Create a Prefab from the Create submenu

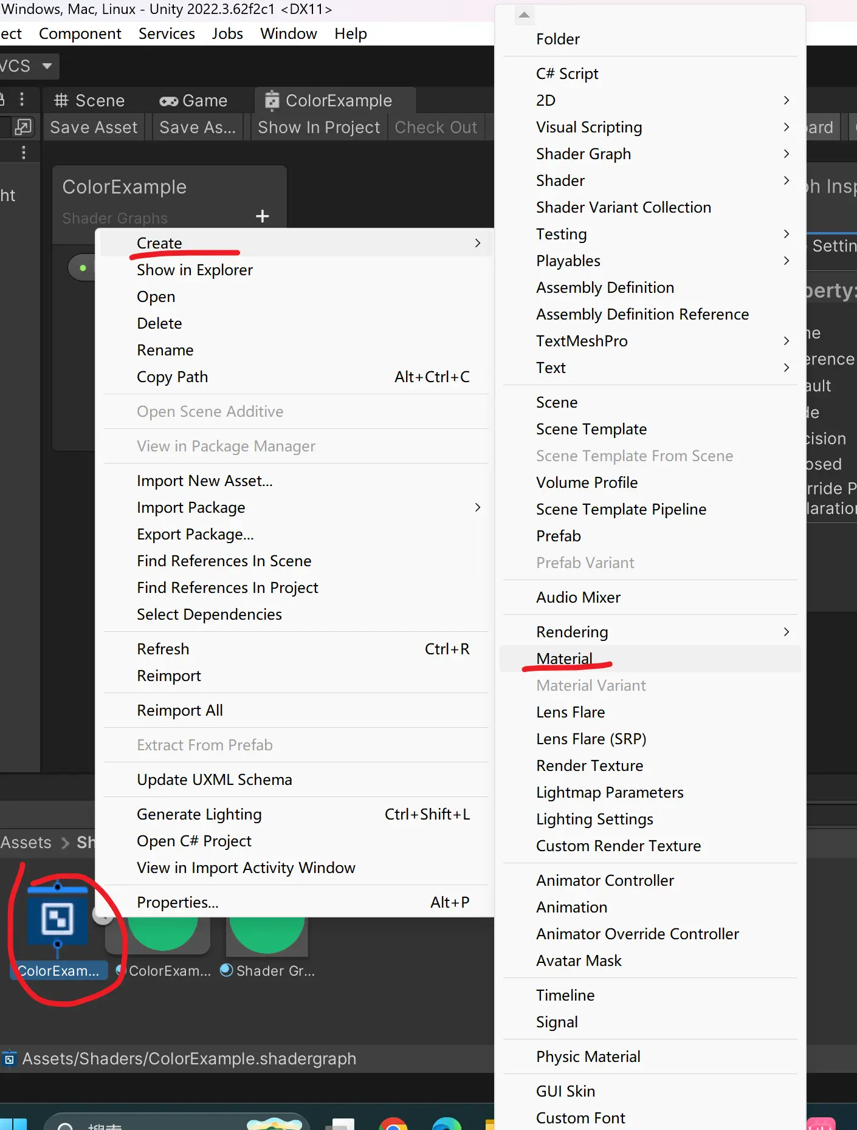[650, 536]
